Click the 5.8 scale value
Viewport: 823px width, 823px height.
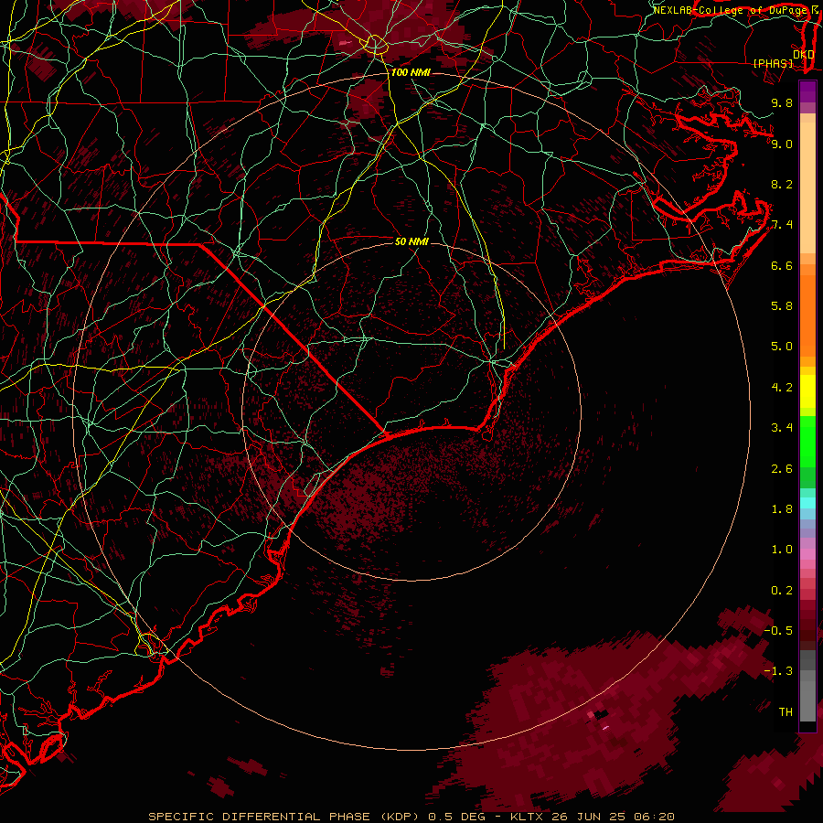[x=782, y=305]
